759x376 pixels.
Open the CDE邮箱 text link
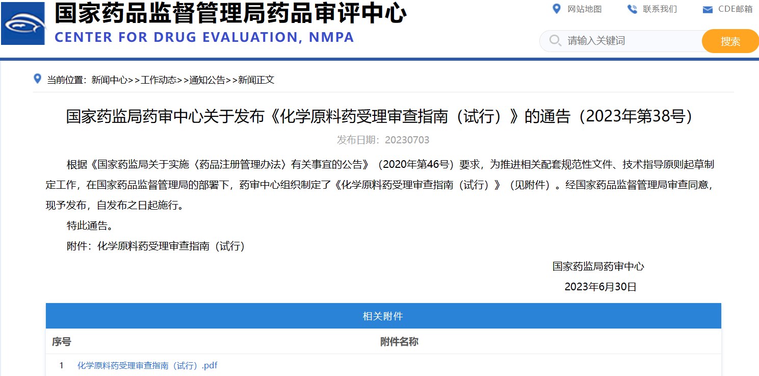(x=735, y=9)
